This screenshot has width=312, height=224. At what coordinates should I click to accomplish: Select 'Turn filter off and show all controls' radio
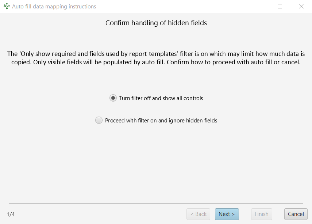[113, 98]
